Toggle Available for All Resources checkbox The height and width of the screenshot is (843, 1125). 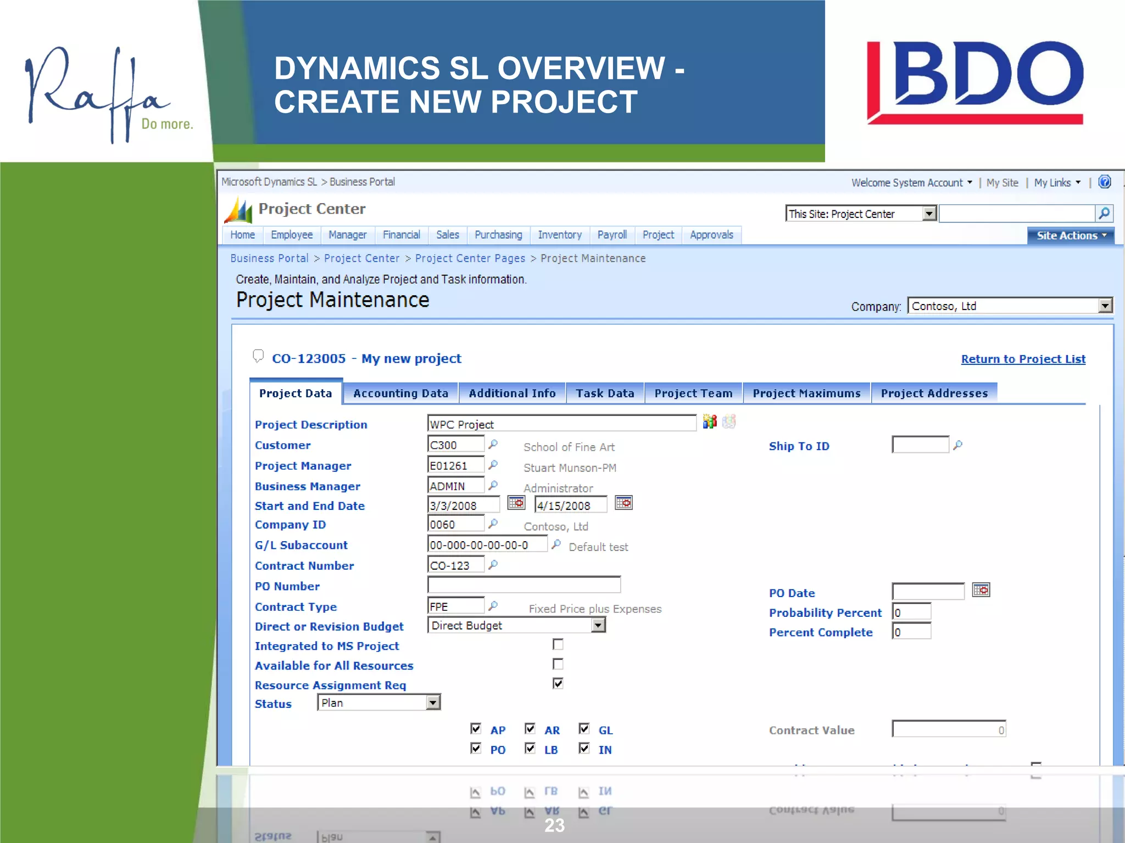(558, 664)
